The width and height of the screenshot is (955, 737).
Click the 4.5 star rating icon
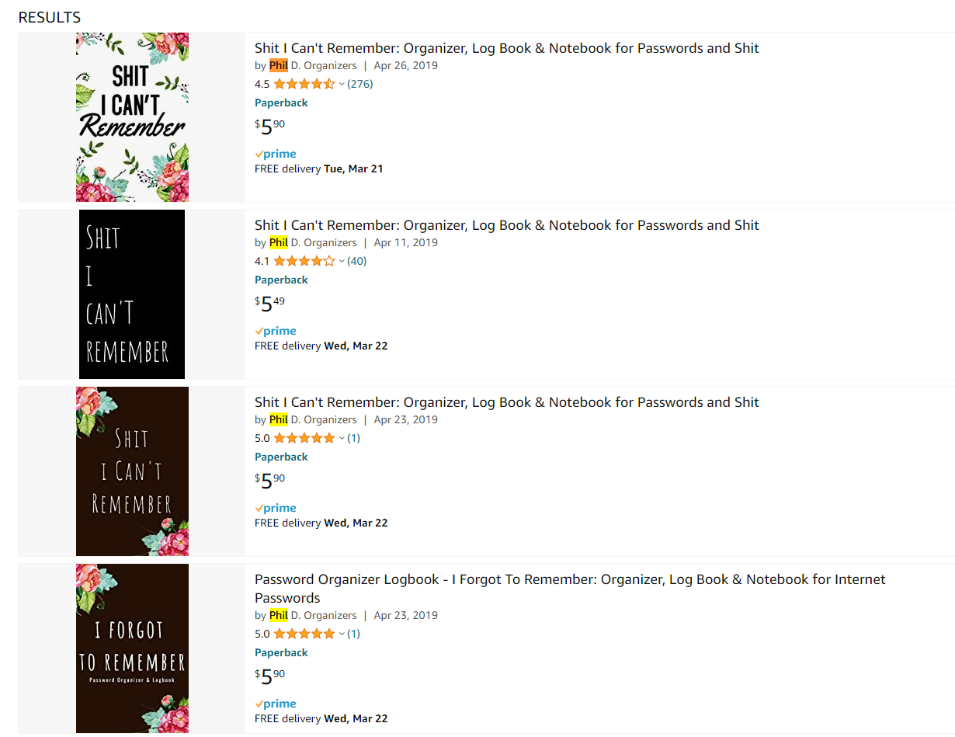point(304,84)
